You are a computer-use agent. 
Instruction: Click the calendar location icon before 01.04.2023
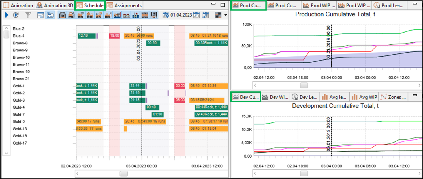[x=166, y=15]
